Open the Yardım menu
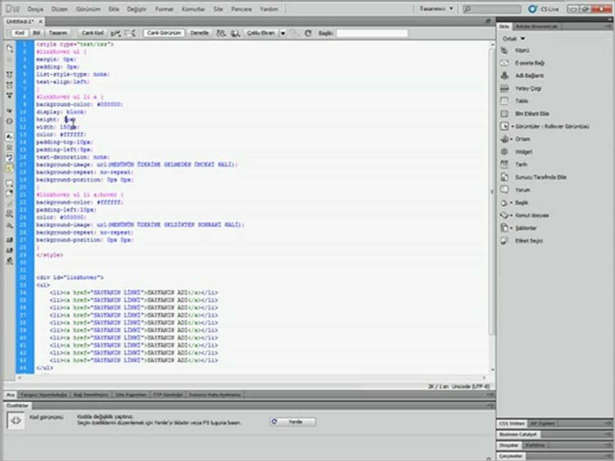The image size is (615, 461). point(269,9)
